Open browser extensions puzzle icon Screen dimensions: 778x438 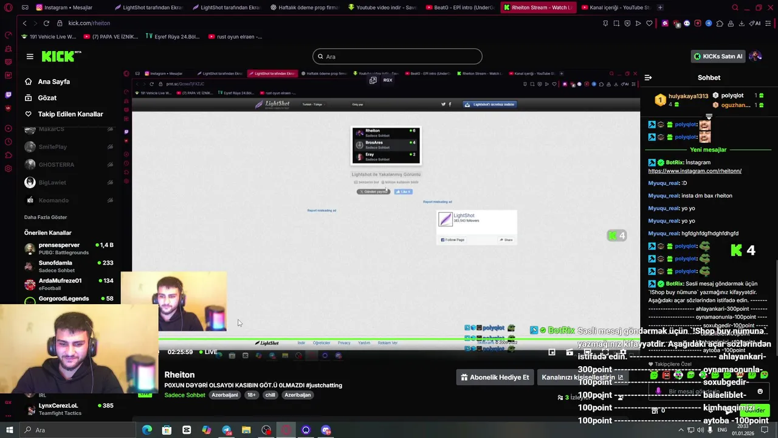pyautogui.click(x=720, y=23)
